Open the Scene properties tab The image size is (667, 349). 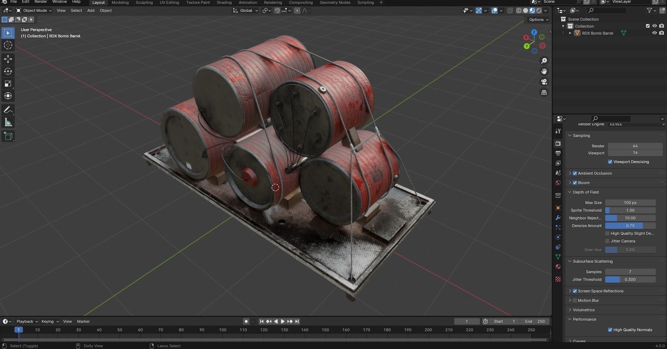(x=558, y=173)
